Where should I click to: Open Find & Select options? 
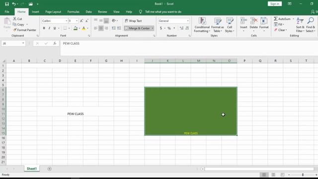[x=311, y=25]
